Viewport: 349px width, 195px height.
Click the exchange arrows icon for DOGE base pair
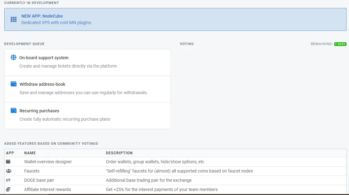(x=8, y=180)
